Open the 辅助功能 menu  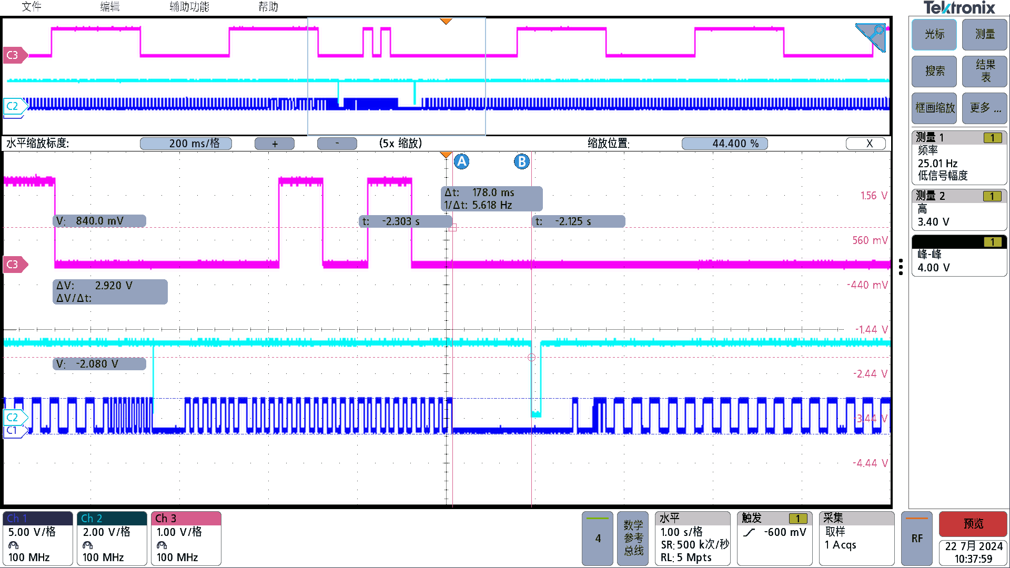tap(189, 7)
